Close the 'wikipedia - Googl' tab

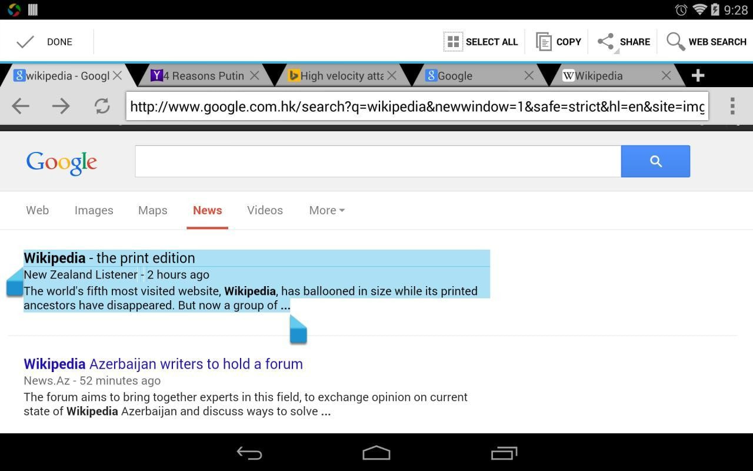(x=118, y=75)
